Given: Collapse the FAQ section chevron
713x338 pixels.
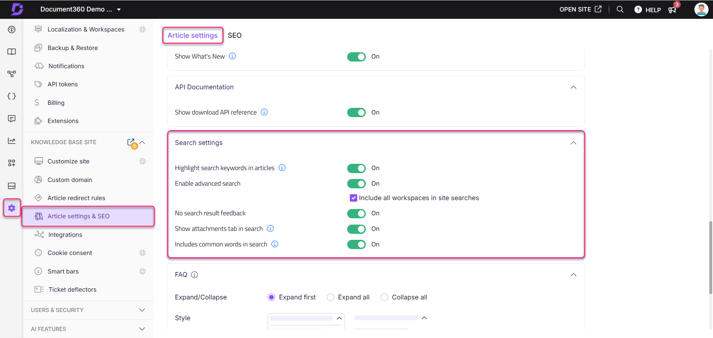Looking at the screenshot, I should point(573,275).
